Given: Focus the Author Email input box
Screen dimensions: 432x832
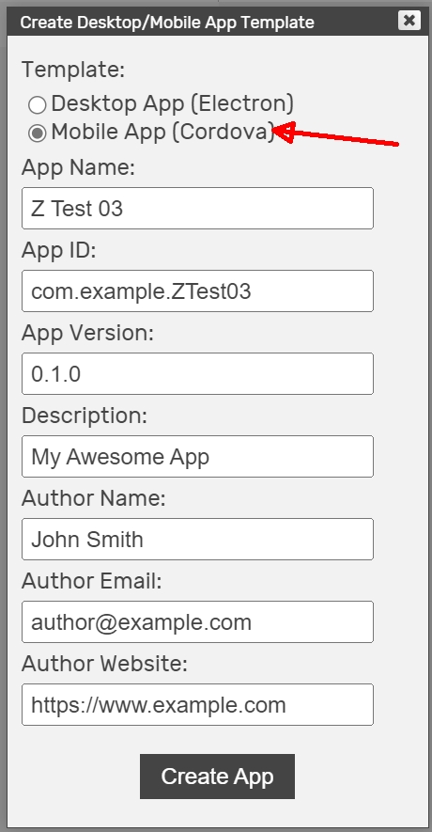Looking at the screenshot, I should click(198, 621).
